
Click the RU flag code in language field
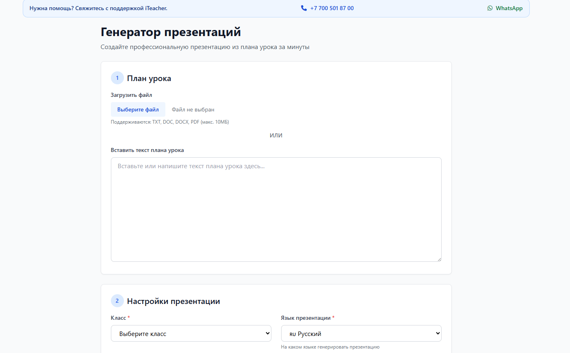[293, 334]
